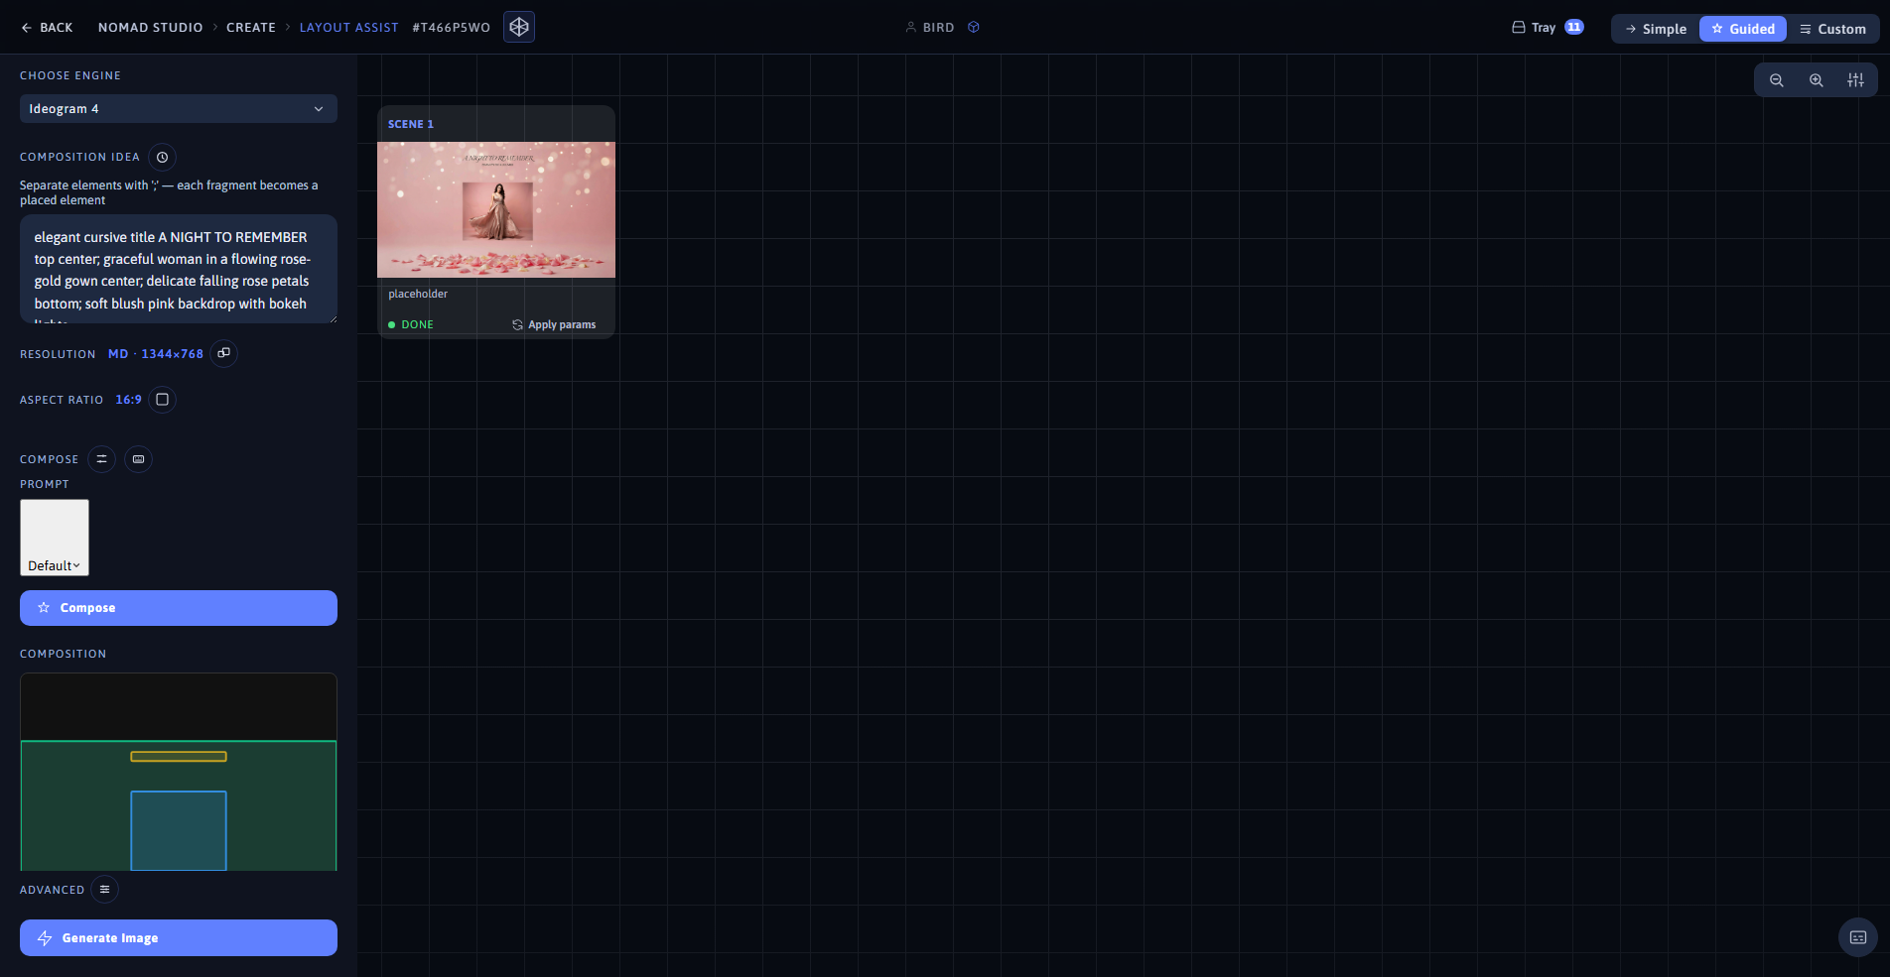Click the placeholder caption on Scene 1
The width and height of the screenshot is (1890, 977).
point(418,294)
